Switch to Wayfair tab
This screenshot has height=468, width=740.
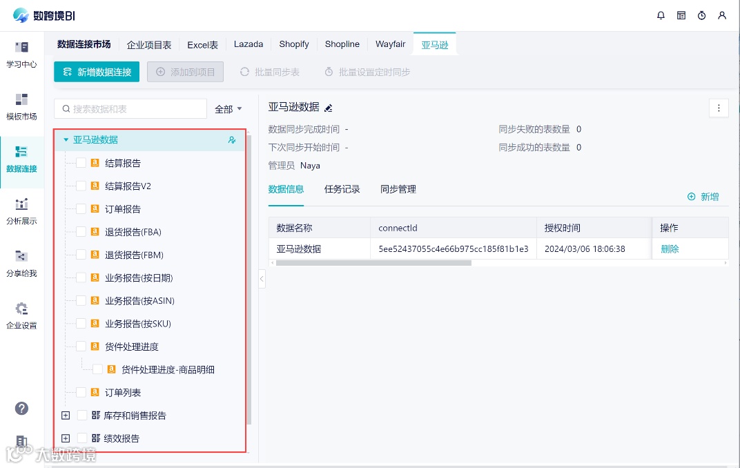click(x=390, y=44)
